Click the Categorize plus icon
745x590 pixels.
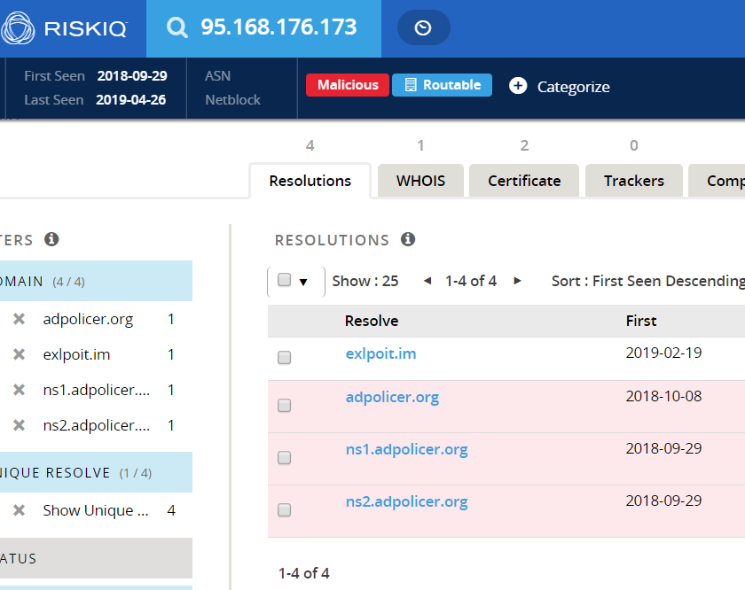click(x=518, y=86)
